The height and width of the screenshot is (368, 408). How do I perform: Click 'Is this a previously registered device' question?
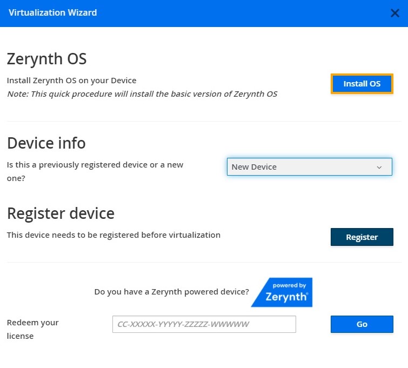click(95, 171)
